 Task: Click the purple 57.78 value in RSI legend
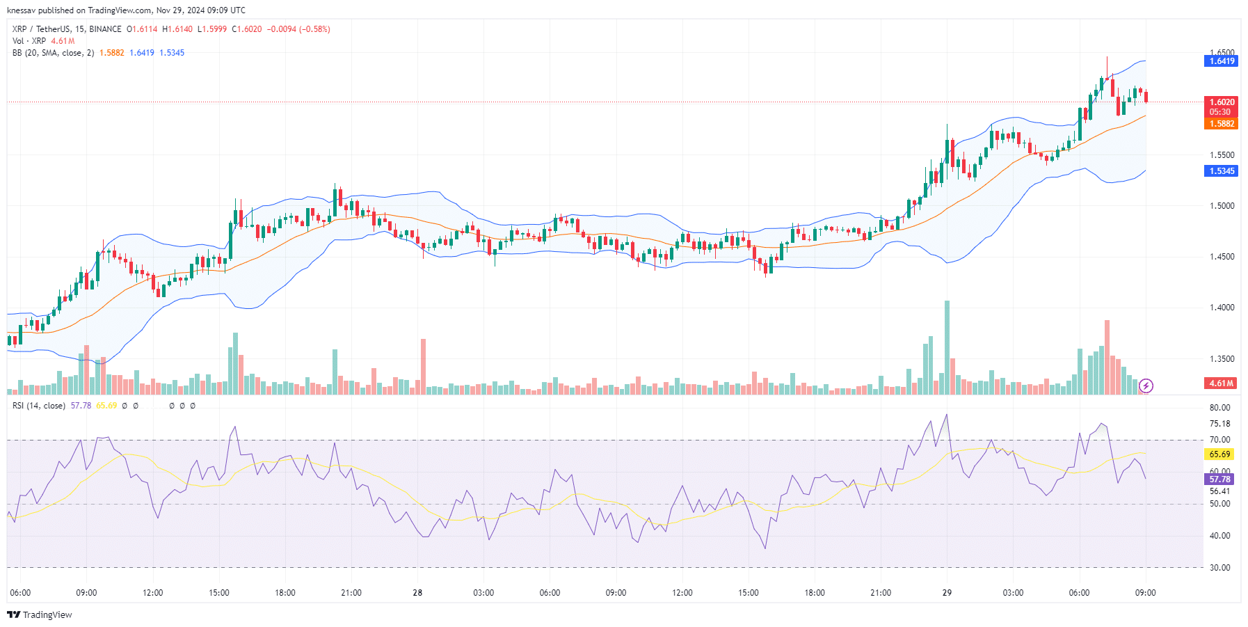(x=81, y=406)
